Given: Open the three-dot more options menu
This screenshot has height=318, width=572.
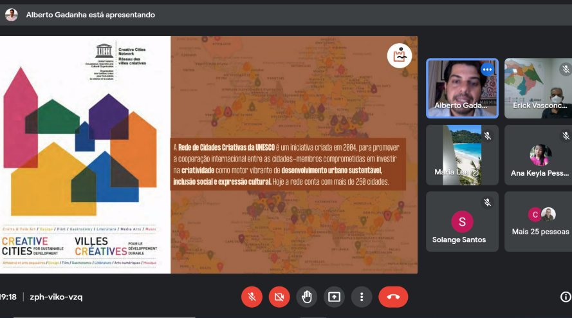Looking at the screenshot, I should coord(362,297).
